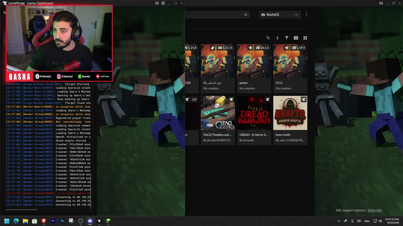Open the search icon above the modpack grid

(268, 38)
